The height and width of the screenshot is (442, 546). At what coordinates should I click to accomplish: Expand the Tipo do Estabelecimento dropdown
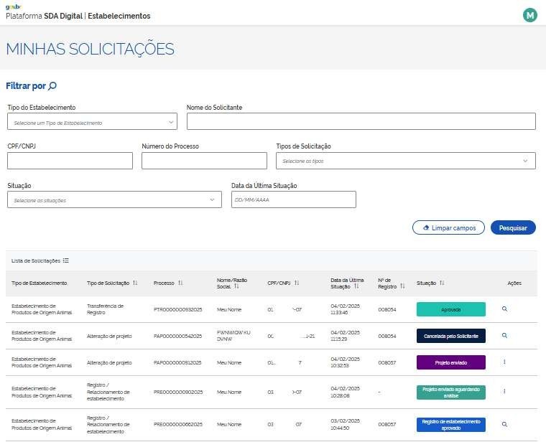[x=92, y=123]
